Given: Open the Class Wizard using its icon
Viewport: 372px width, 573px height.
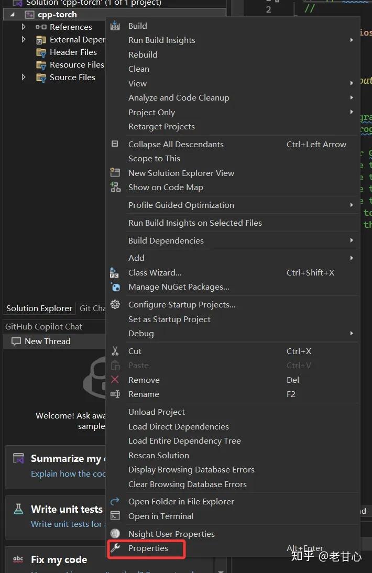Looking at the screenshot, I should (x=115, y=272).
